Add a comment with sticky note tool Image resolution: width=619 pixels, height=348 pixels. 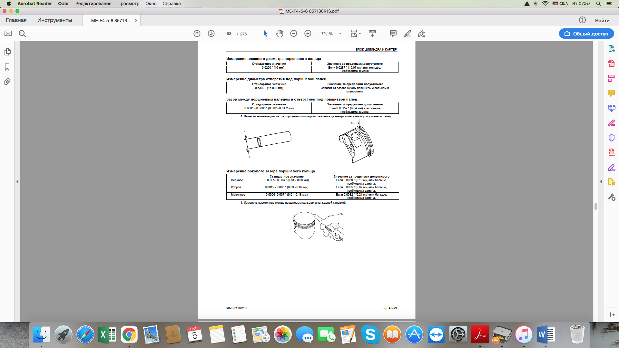click(393, 34)
